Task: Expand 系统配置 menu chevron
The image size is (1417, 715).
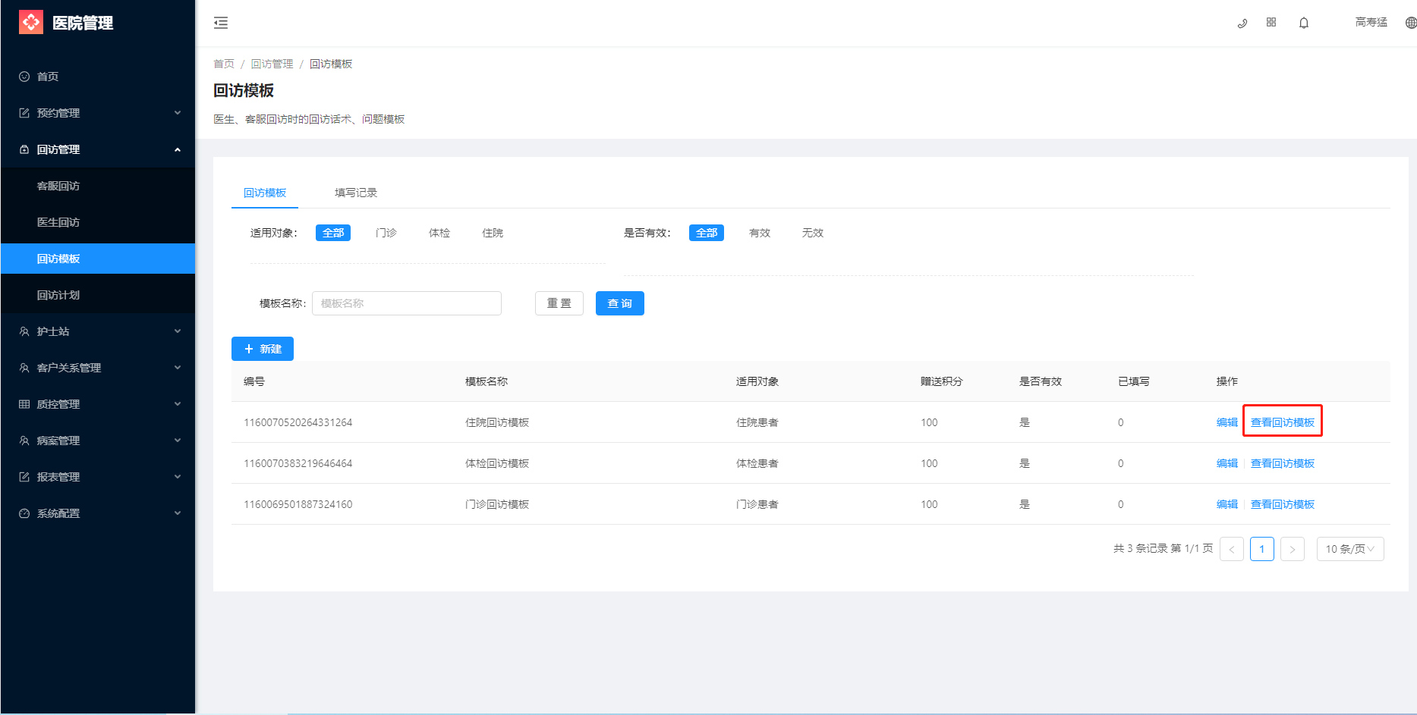Action: 178,513
